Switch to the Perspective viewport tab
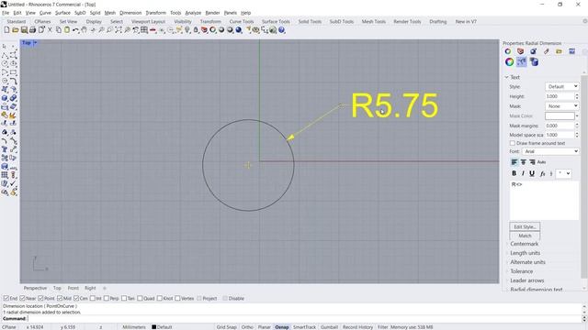The width and height of the screenshot is (588, 330). (35, 288)
